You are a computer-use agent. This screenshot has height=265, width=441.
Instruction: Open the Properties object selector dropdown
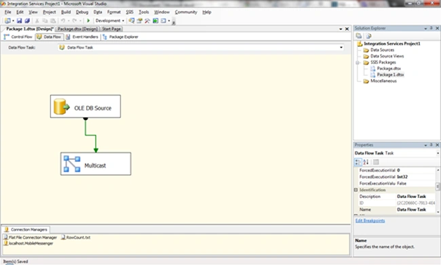[438, 153]
